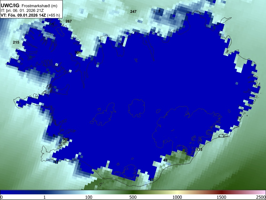Viewport: 266px width, 200px height.
Task: Select the map value 215
Action: [16, 42]
